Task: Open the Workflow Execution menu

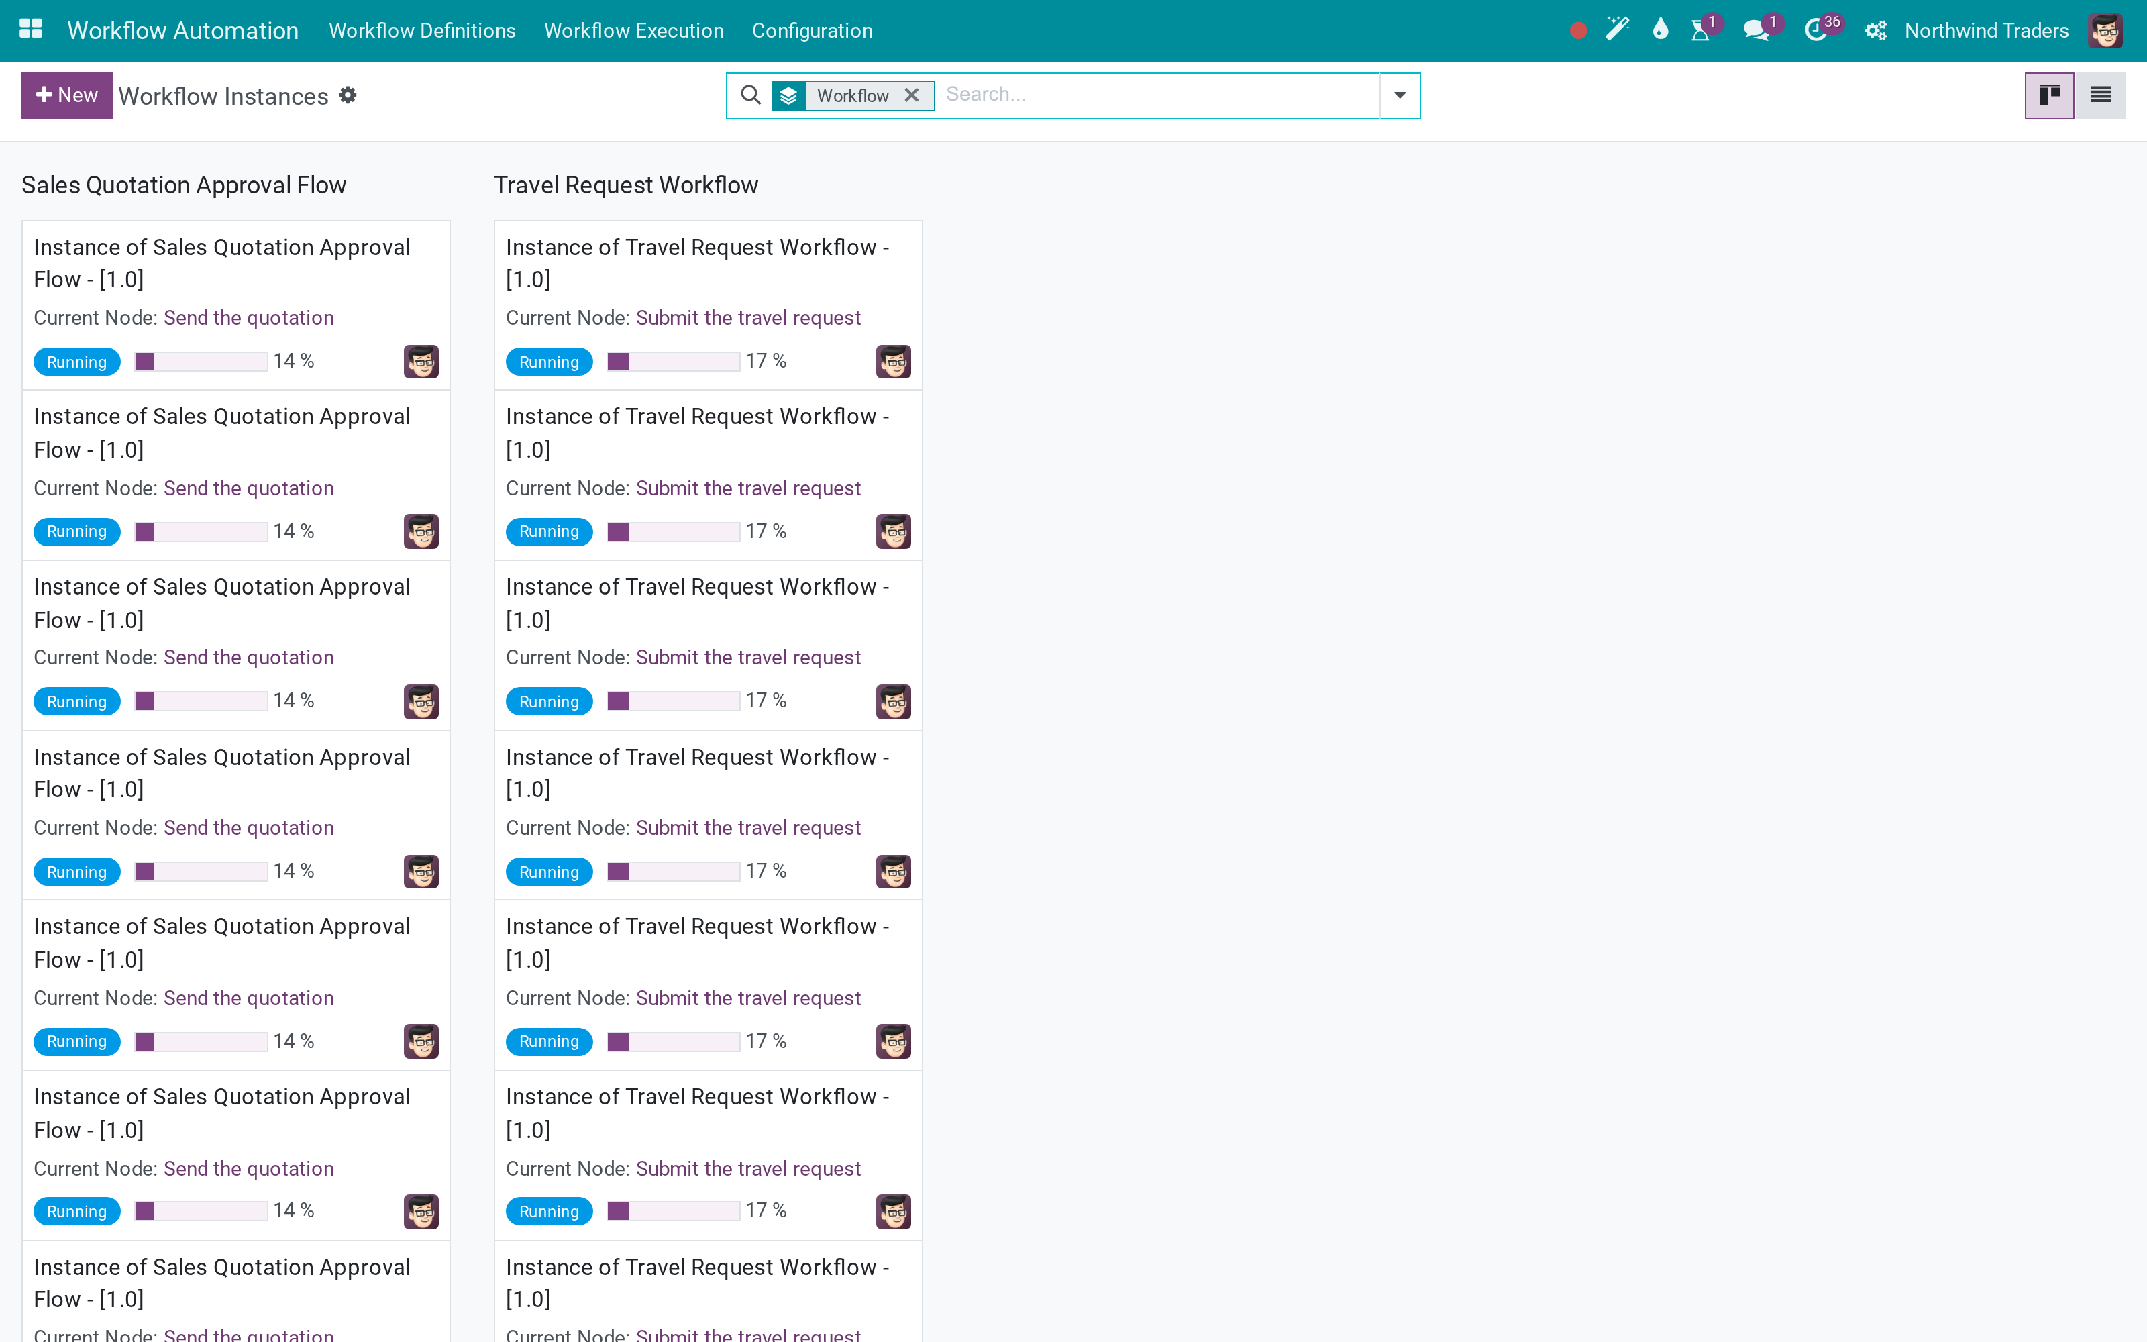Action: [x=633, y=30]
